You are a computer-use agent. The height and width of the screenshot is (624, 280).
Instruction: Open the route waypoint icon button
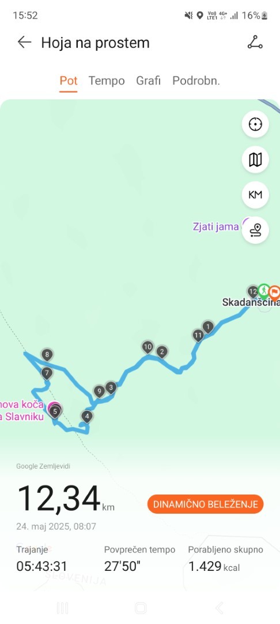click(255, 230)
